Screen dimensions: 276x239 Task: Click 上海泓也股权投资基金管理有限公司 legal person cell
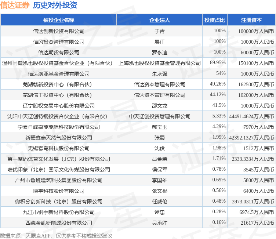(x=160, y=63)
